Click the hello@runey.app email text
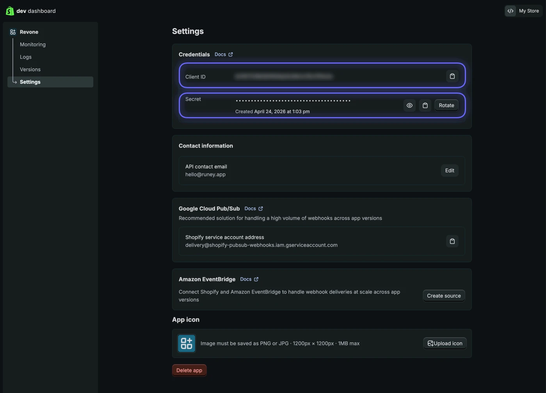This screenshot has width=546, height=393. coord(205,174)
